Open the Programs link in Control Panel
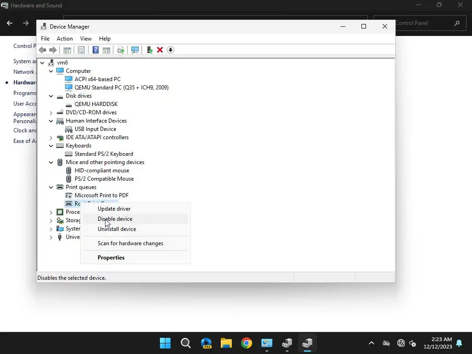Viewport: 472px width, 354px height. pyautogui.click(x=25, y=93)
